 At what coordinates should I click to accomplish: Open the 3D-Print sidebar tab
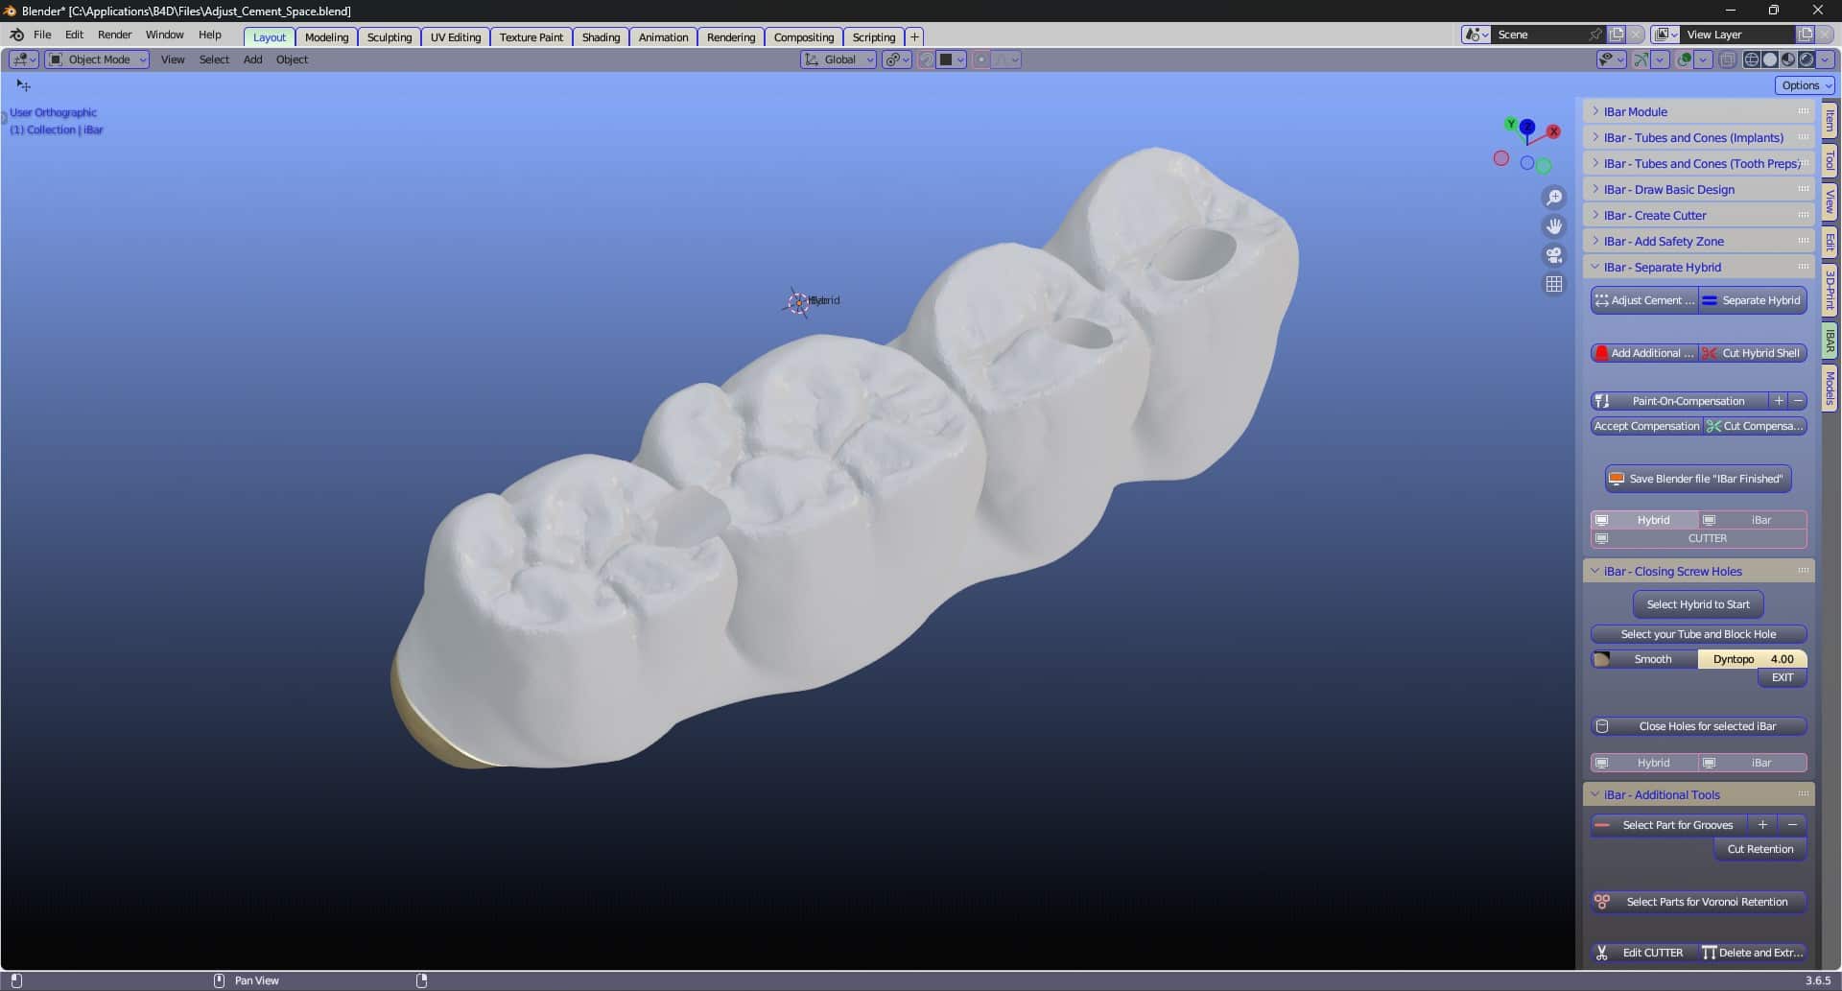point(1830,291)
